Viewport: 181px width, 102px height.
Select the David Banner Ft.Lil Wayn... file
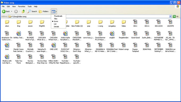pos(100,36)
